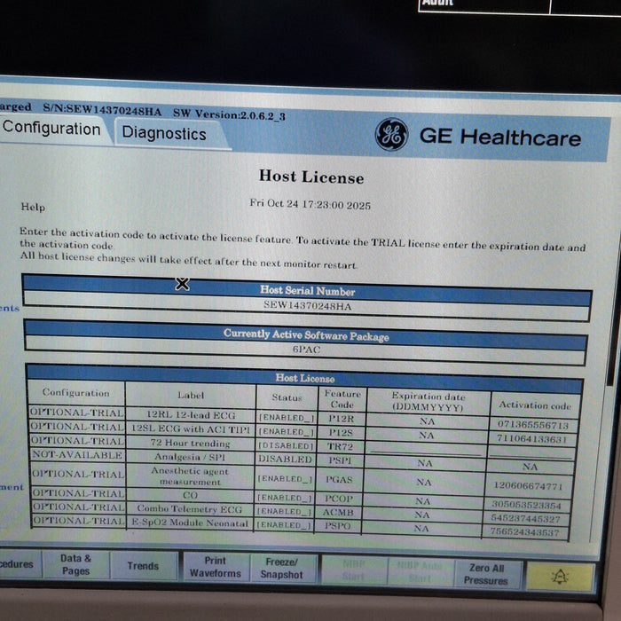Open status selector for Anesthetic agent measurement
This screenshot has height=621, width=621.
285,479
